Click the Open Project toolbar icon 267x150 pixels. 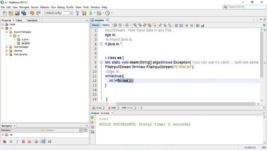(17, 13)
